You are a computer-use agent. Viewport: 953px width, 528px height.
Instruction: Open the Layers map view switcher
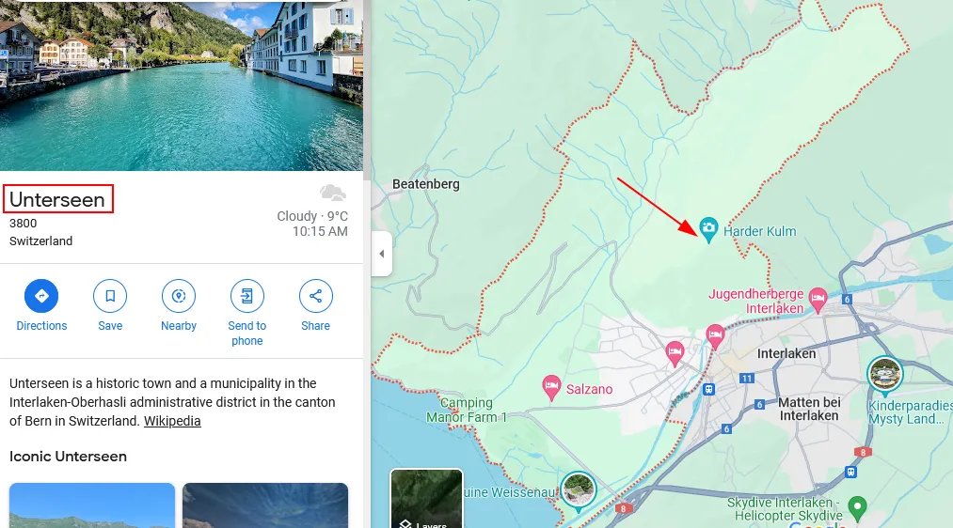pyautogui.click(x=426, y=498)
